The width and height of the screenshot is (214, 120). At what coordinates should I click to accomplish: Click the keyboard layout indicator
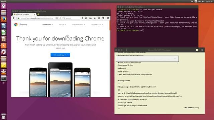point(196,1)
